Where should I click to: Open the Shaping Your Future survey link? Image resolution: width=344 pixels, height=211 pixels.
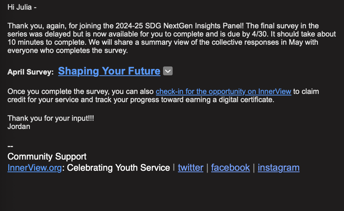point(109,71)
